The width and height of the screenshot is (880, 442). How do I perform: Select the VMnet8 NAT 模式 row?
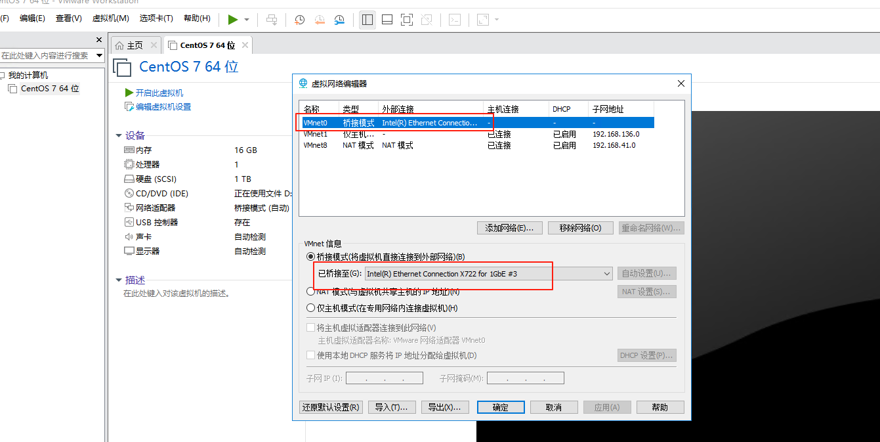click(x=477, y=145)
